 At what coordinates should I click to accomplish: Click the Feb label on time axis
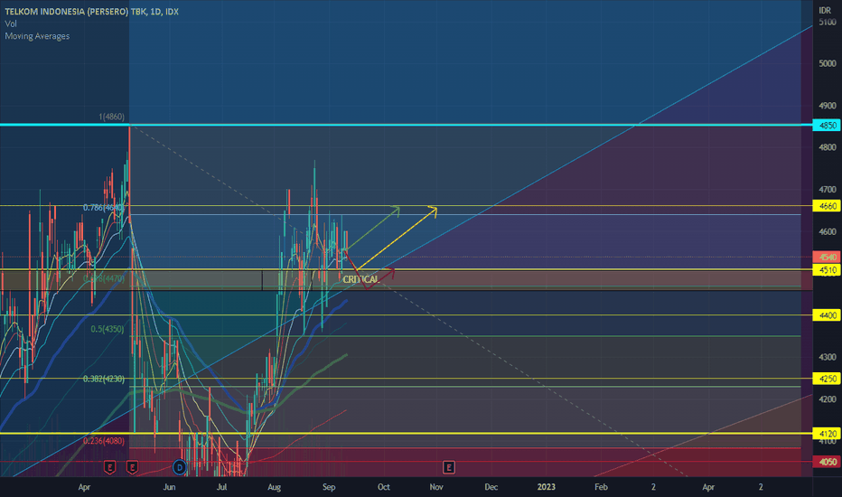pos(601,487)
